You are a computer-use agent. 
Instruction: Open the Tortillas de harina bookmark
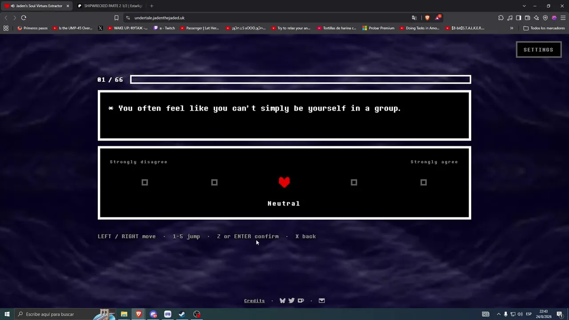pos(337,28)
